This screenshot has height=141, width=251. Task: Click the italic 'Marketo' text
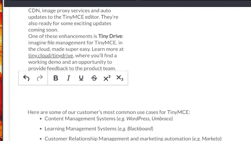point(211,138)
